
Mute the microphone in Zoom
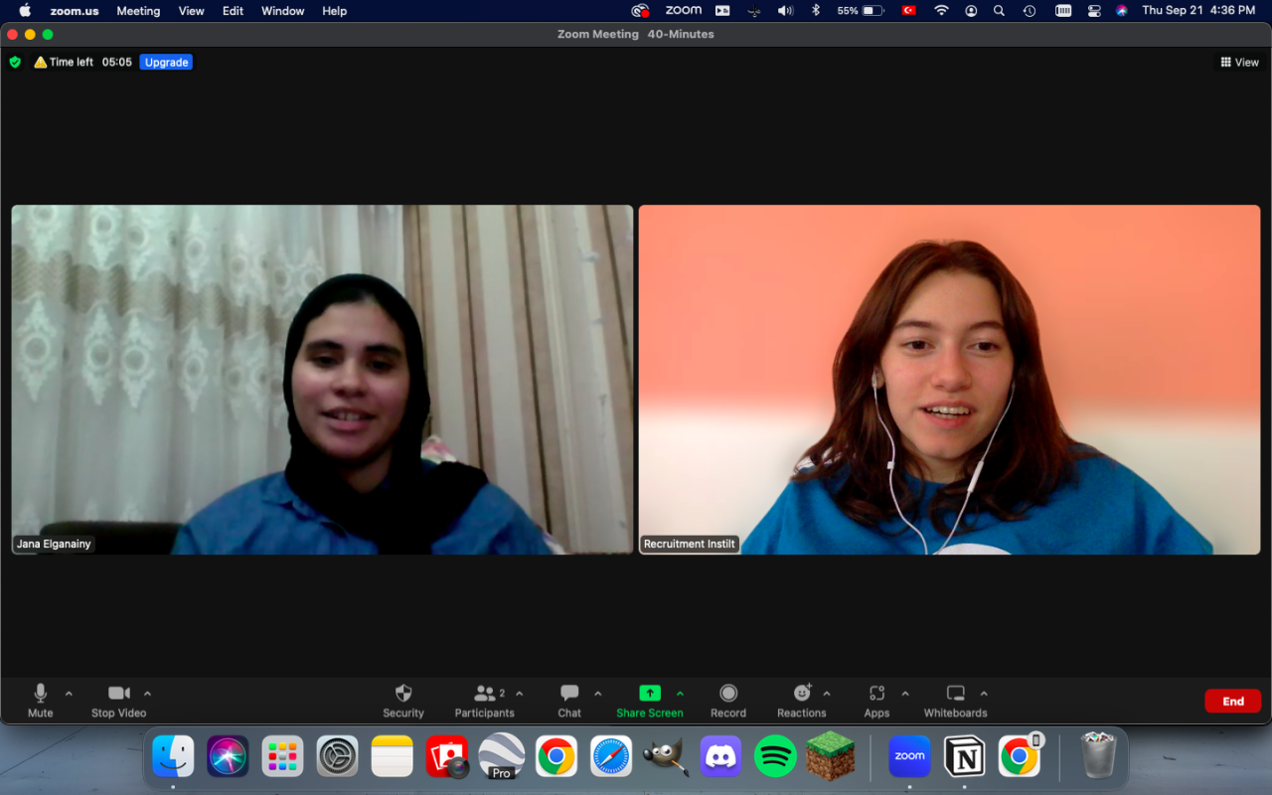pyautogui.click(x=41, y=700)
